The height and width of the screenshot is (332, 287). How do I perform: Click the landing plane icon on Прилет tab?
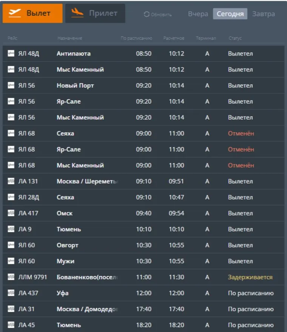point(77,13)
